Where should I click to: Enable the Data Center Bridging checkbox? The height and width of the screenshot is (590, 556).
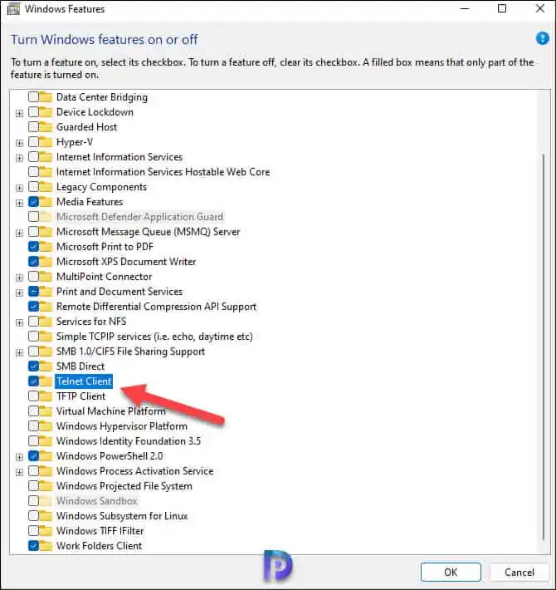(33, 97)
